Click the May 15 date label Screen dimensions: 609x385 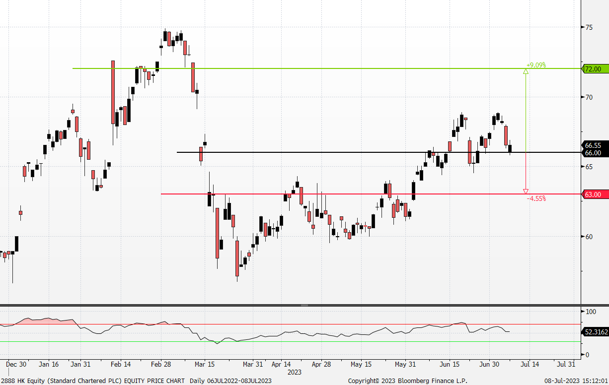[361, 364]
